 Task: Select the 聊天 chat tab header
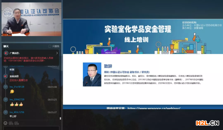coord(6,46)
